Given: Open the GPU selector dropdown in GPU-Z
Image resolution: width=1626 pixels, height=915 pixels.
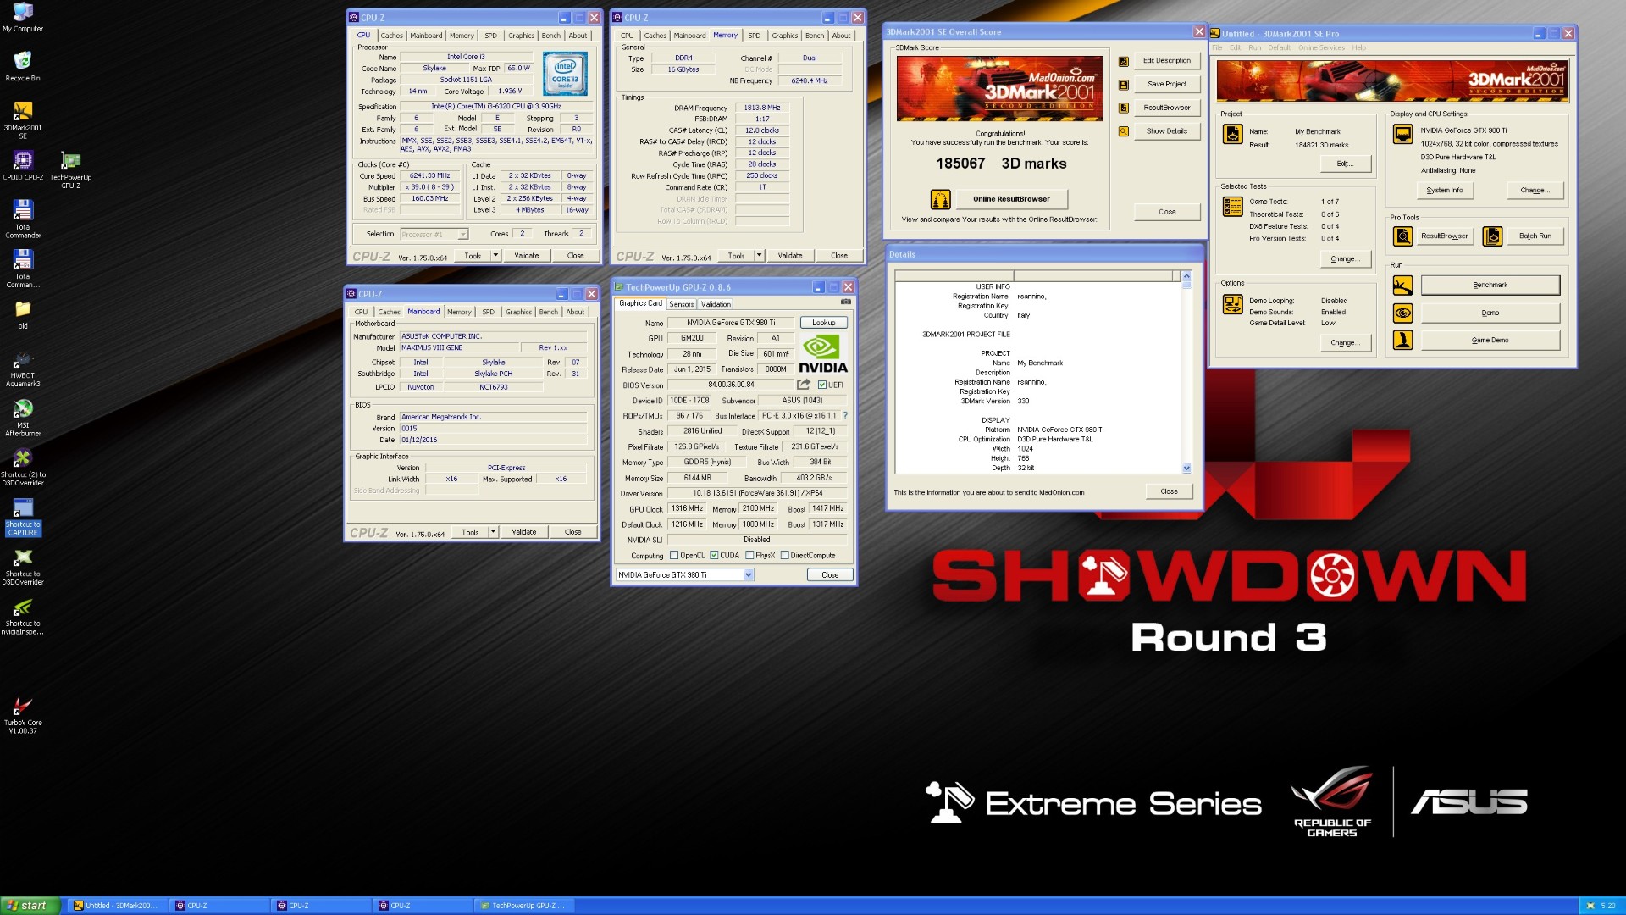Looking at the screenshot, I should [x=749, y=575].
